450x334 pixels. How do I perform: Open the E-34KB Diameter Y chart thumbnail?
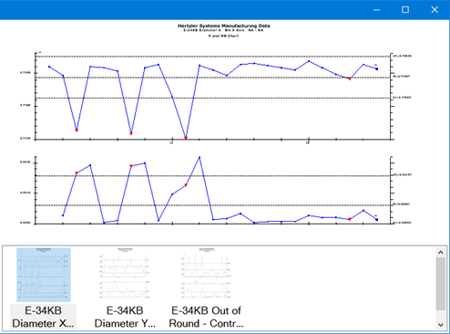(125, 275)
